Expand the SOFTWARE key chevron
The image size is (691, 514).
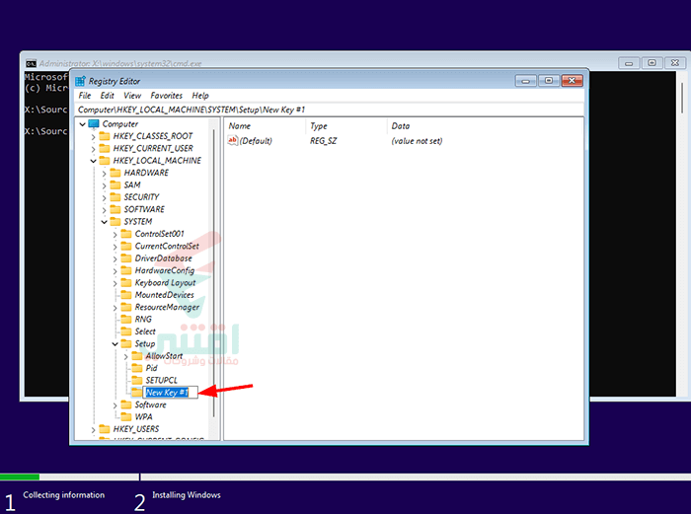pos(104,210)
